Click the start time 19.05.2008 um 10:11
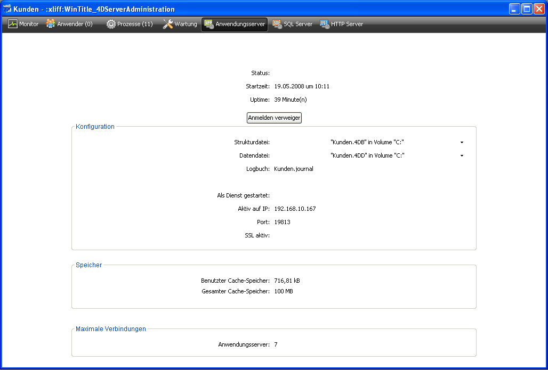The image size is (548, 370). (302, 86)
